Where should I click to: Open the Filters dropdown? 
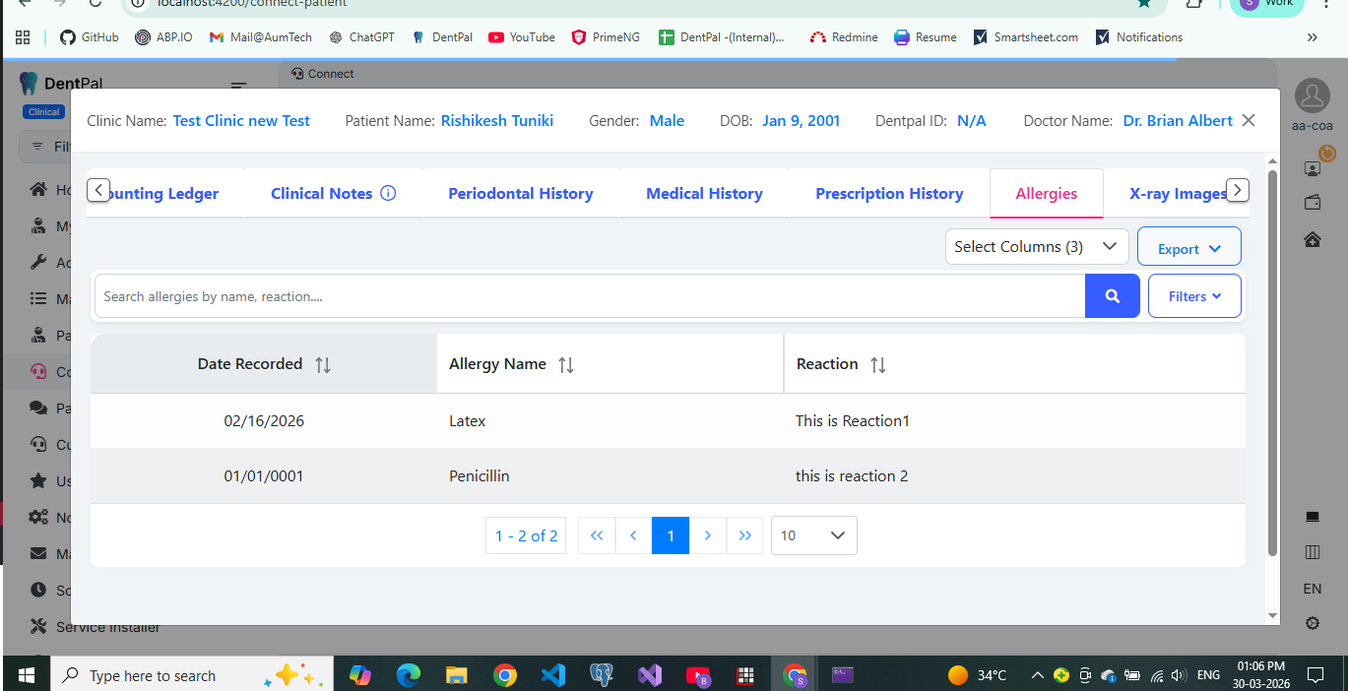1193,296
